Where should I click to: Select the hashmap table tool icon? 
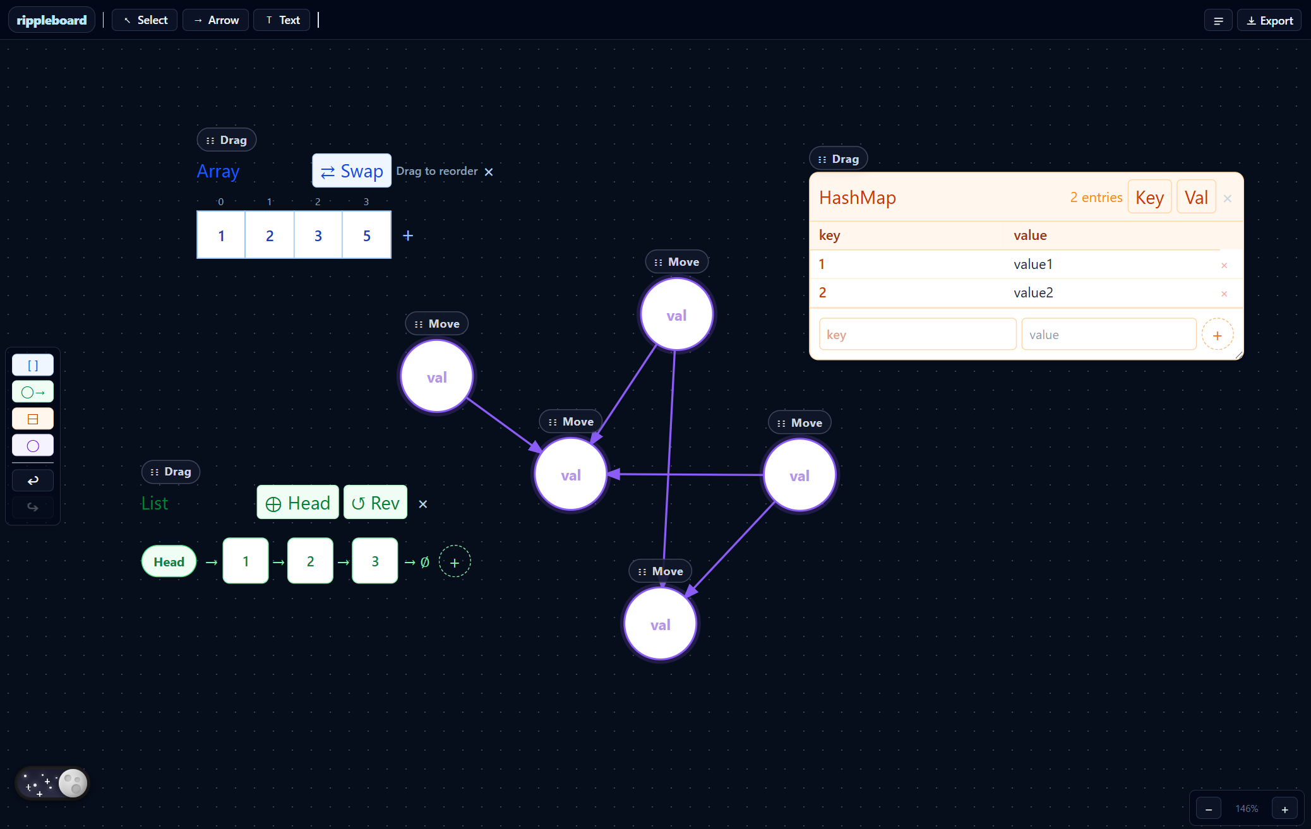point(33,419)
